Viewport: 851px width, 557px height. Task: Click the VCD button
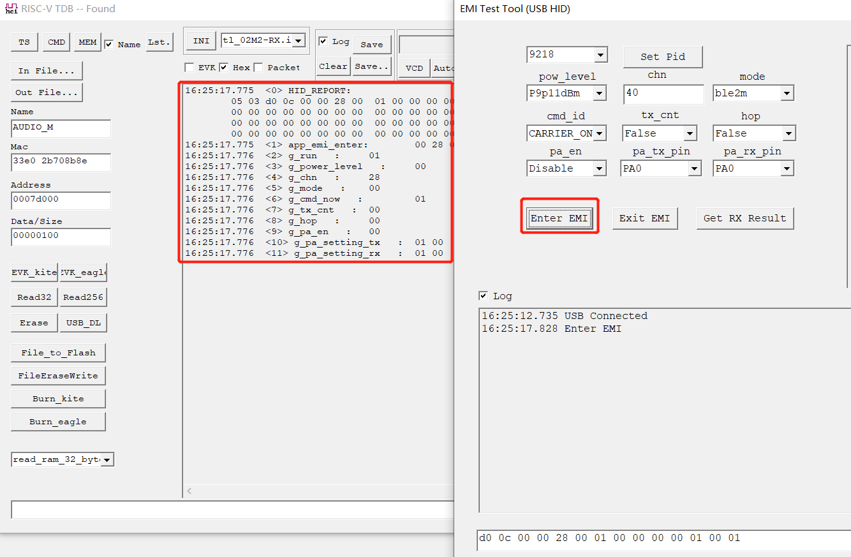coord(414,68)
